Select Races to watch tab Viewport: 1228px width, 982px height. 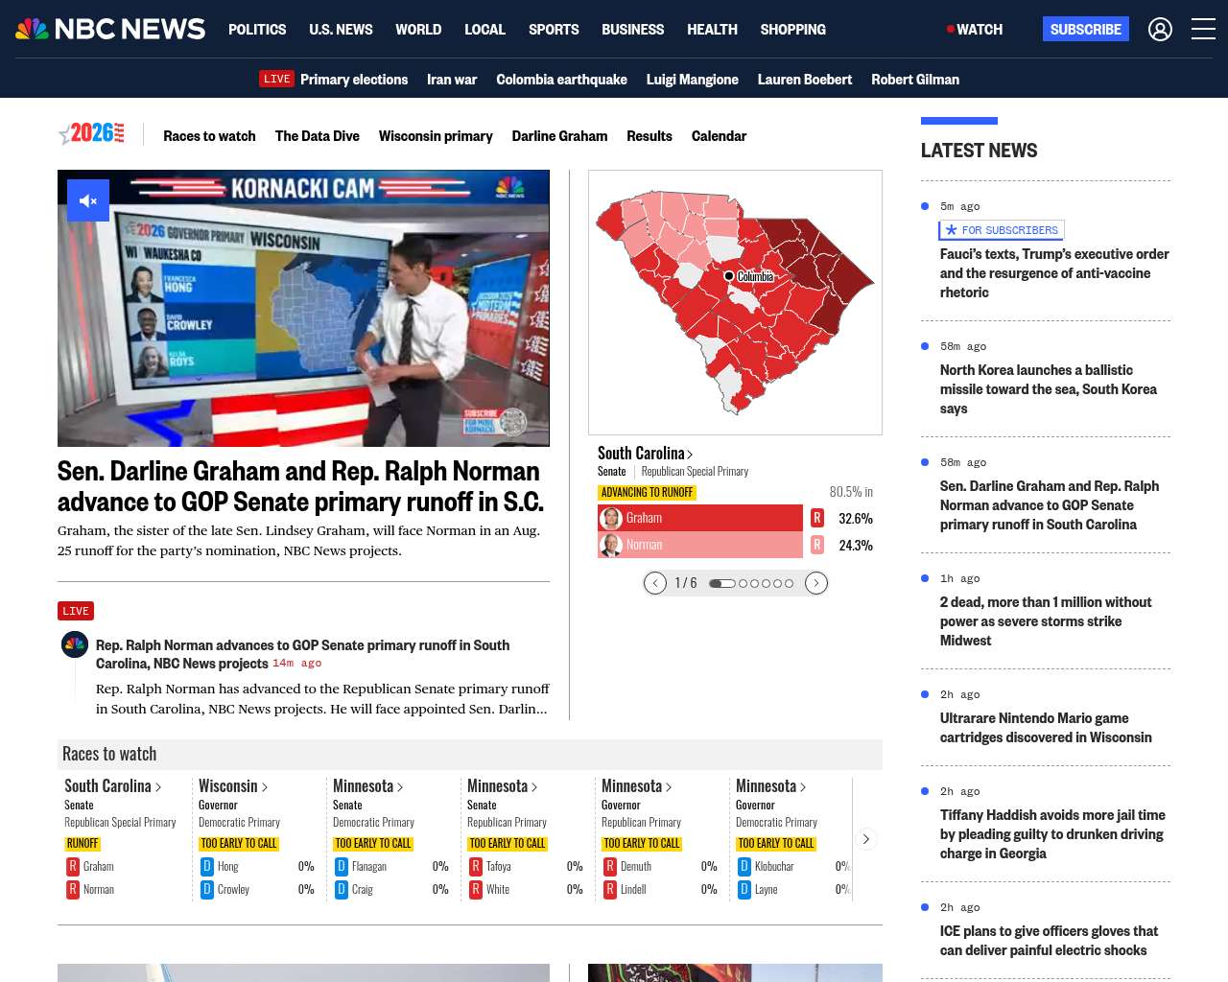pyautogui.click(x=209, y=136)
